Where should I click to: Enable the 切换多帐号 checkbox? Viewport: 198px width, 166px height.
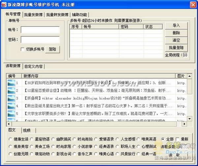[22, 49]
